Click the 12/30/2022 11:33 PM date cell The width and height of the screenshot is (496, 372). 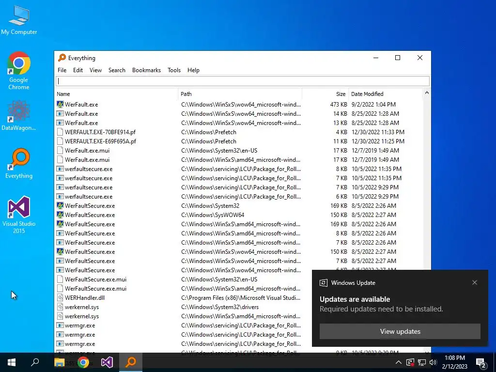[x=378, y=132]
